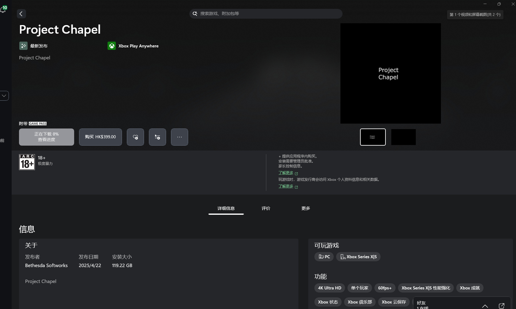
Task: Expand the 好友 friends panel chevron
Action: [485, 306]
